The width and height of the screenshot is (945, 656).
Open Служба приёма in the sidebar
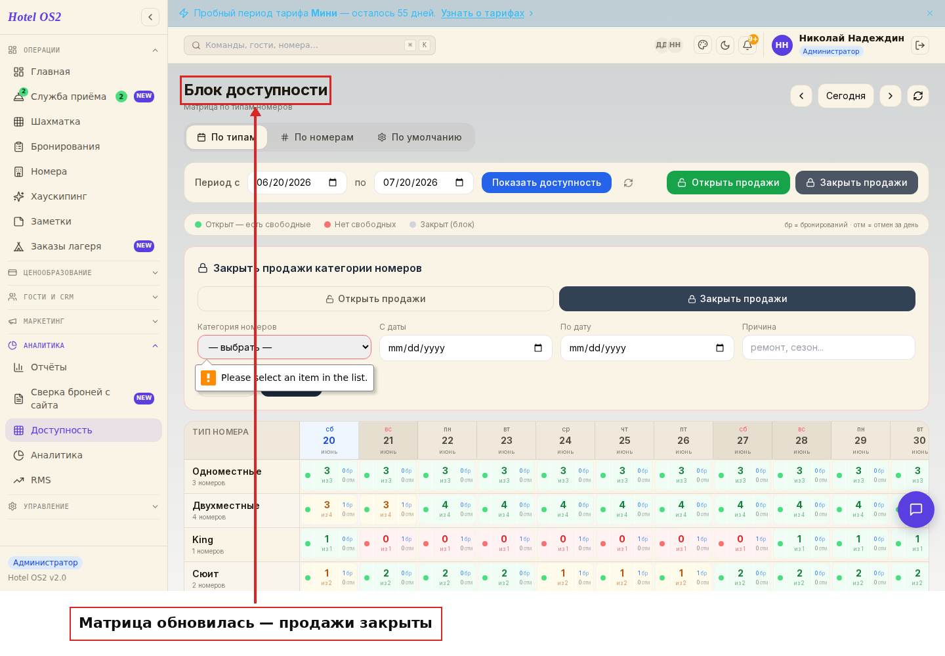83,97
